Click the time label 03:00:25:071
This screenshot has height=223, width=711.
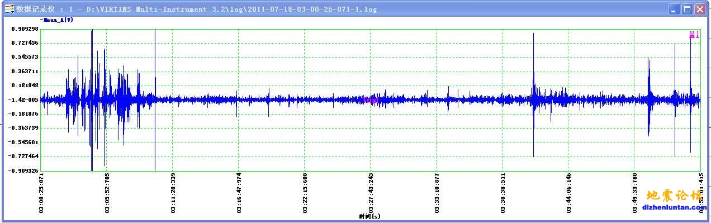41,193
